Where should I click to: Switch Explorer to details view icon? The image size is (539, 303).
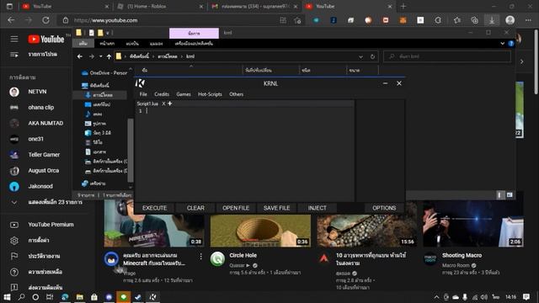[499, 194]
